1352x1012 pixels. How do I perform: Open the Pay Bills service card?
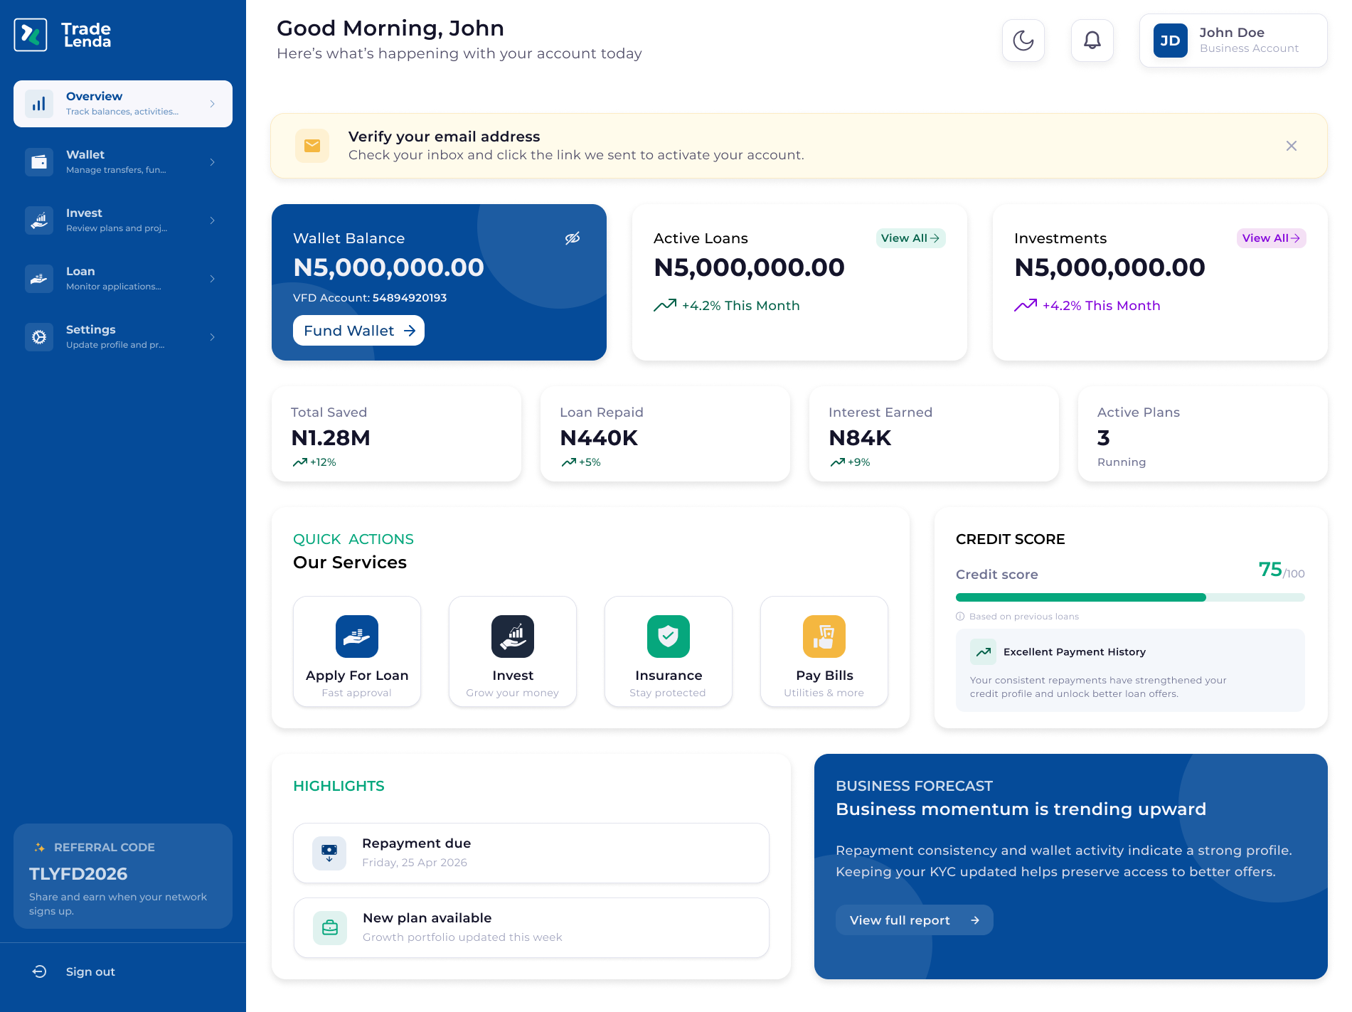824,651
